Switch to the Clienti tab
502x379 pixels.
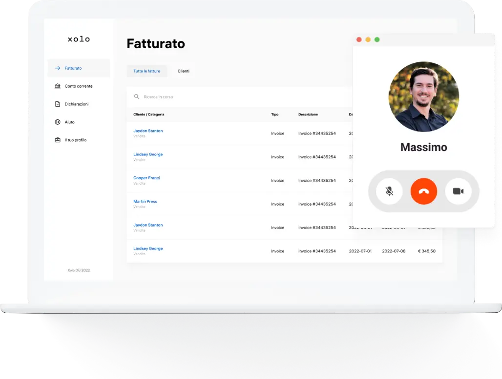184,71
